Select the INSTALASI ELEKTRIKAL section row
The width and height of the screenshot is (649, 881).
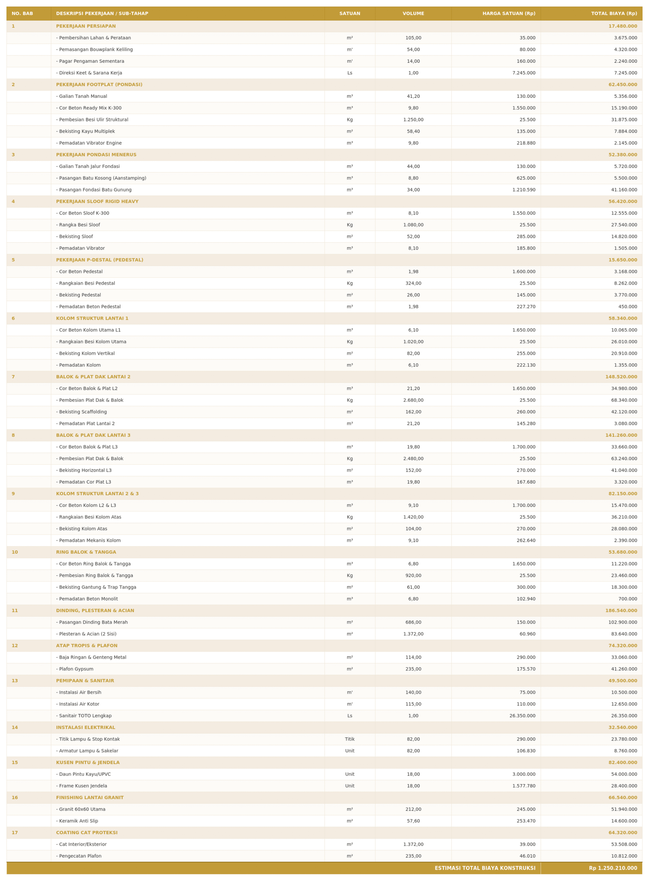pyautogui.click(x=324, y=728)
